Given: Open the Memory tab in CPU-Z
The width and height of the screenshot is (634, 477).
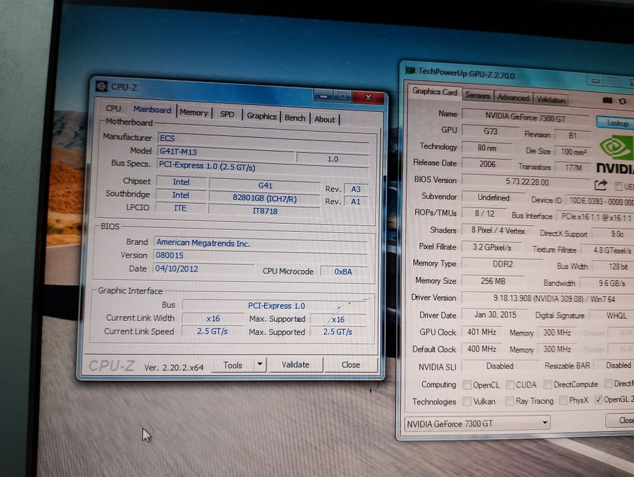Looking at the screenshot, I should click(194, 113).
